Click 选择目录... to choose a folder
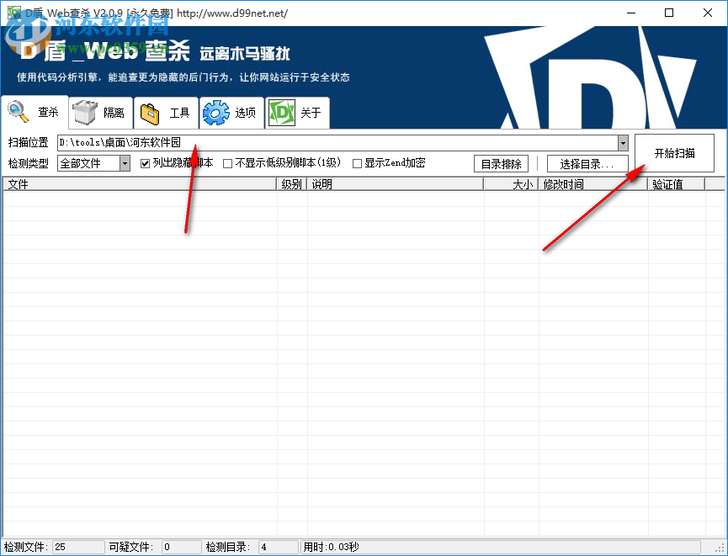728x556 pixels. [587, 163]
